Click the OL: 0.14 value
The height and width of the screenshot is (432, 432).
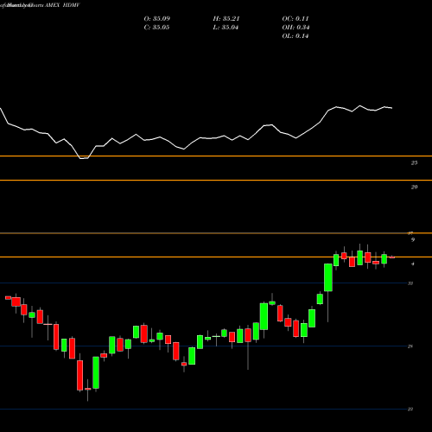click(295, 36)
